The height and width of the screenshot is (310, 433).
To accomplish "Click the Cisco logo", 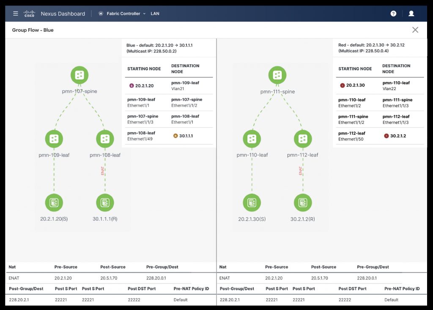I will 30,14.
